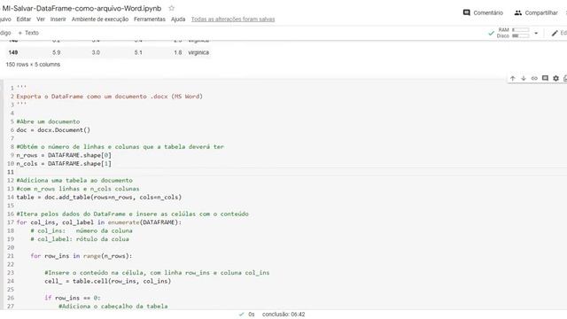The height and width of the screenshot is (319, 567).
Task: Click the 'conclusão: 06:42' status text
Action: click(283, 315)
